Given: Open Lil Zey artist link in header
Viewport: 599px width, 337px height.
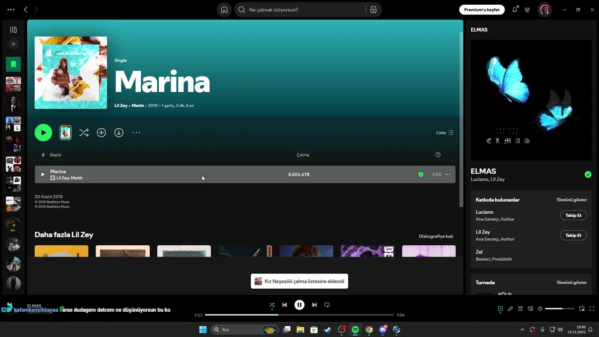Looking at the screenshot, I should 121,106.
